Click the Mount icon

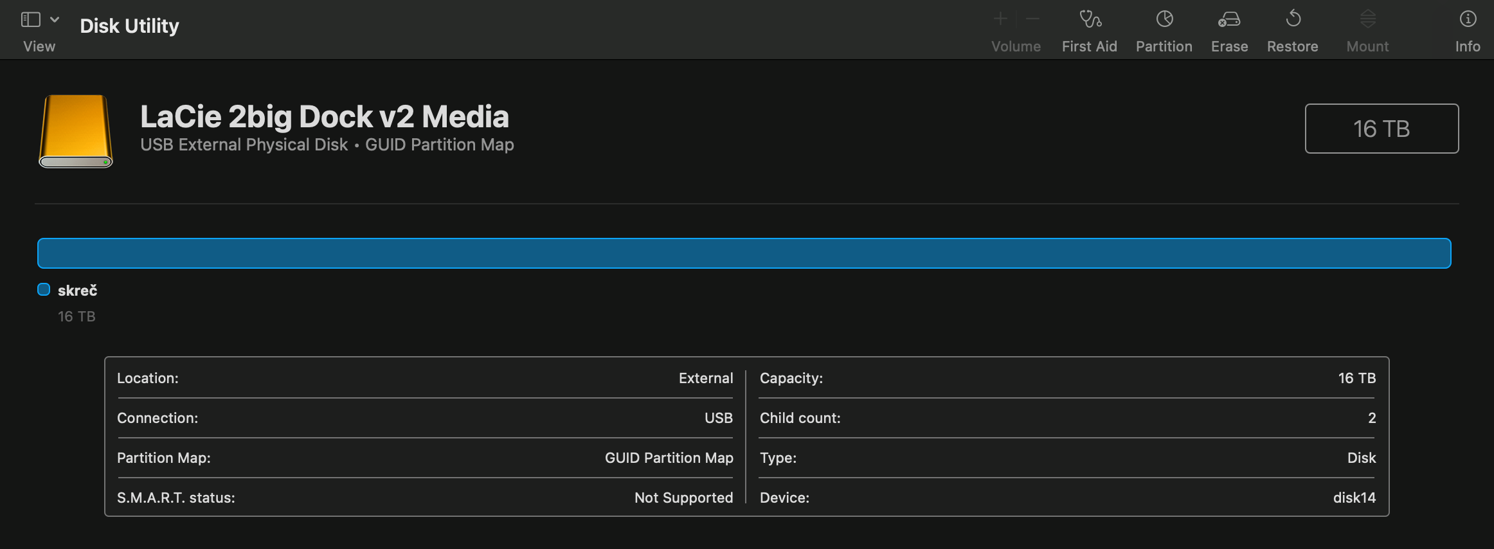pyautogui.click(x=1368, y=19)
